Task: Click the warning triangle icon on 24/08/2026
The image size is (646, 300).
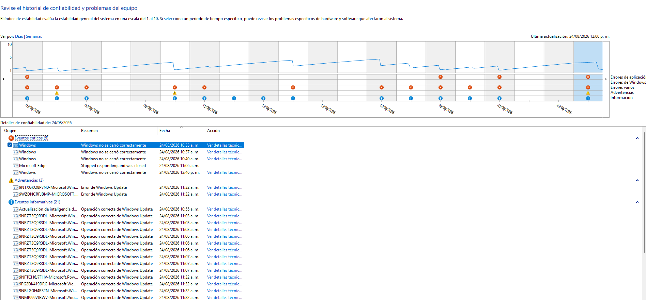Action: [588, 93]
